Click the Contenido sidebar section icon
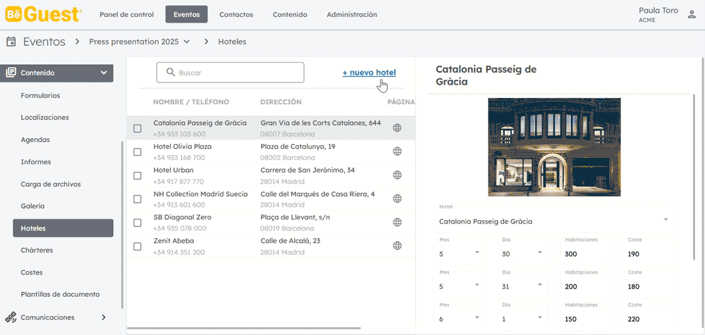705x335 pixels. coord(11,73)
